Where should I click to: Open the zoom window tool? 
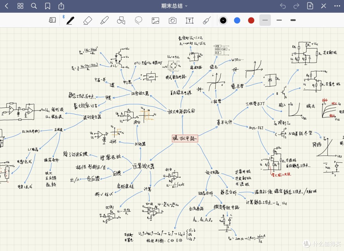pos(52,20)
